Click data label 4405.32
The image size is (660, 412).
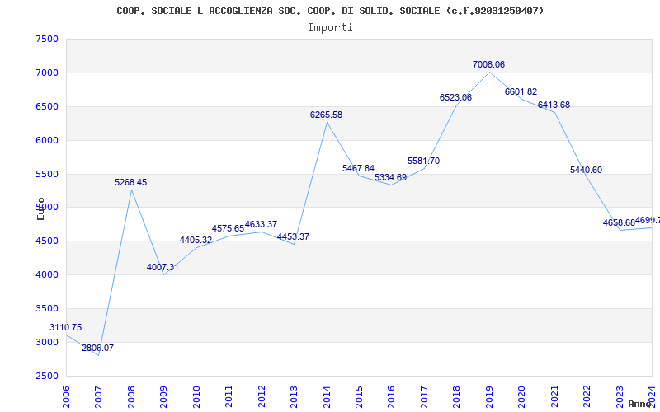(x=196, y=240)
